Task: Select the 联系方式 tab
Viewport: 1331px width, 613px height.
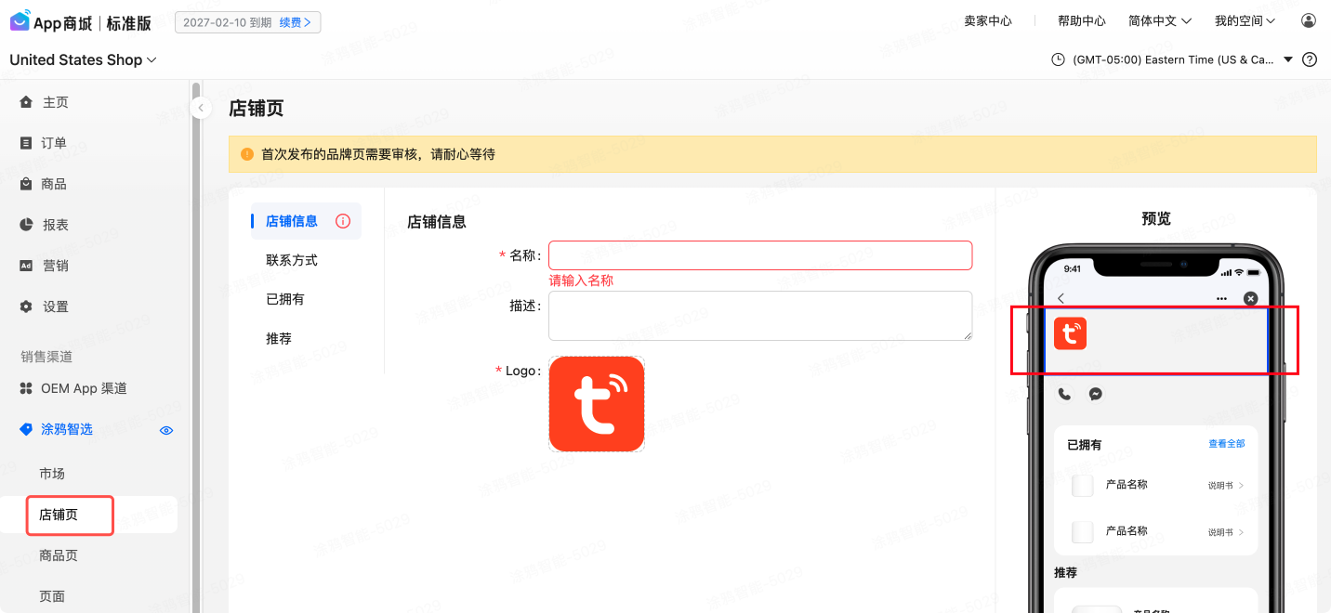Action: pos(292,260)
